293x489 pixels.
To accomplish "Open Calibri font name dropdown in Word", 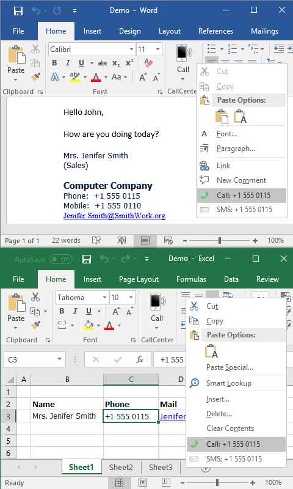I will [x=131, y=50].
